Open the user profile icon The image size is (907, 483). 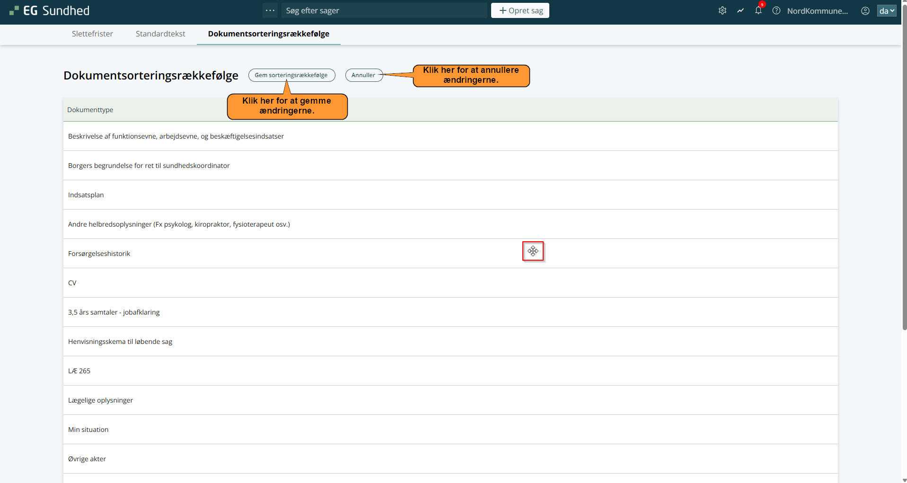point(865,10)
